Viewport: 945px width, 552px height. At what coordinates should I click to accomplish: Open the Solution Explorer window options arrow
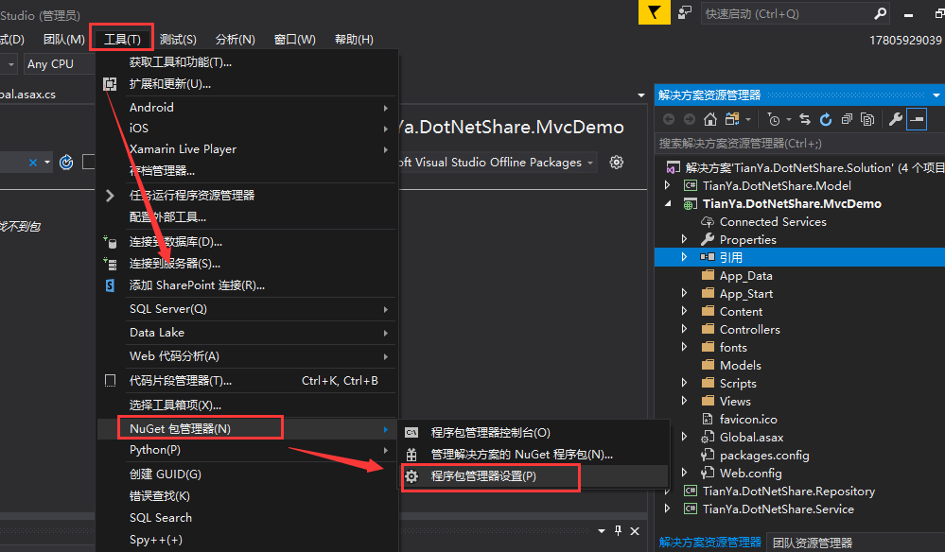[936, 95]
